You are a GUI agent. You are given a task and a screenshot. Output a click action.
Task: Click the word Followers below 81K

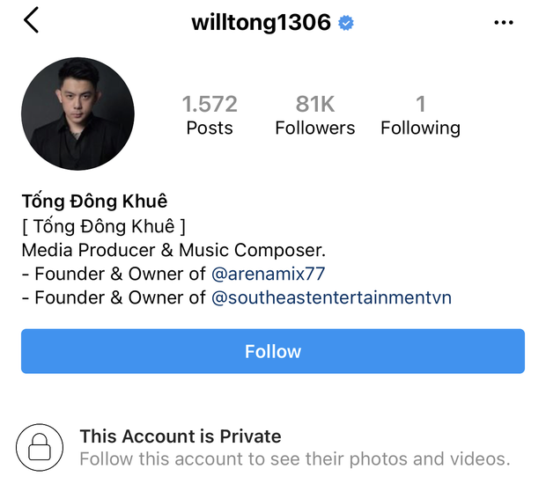point(314,128)
